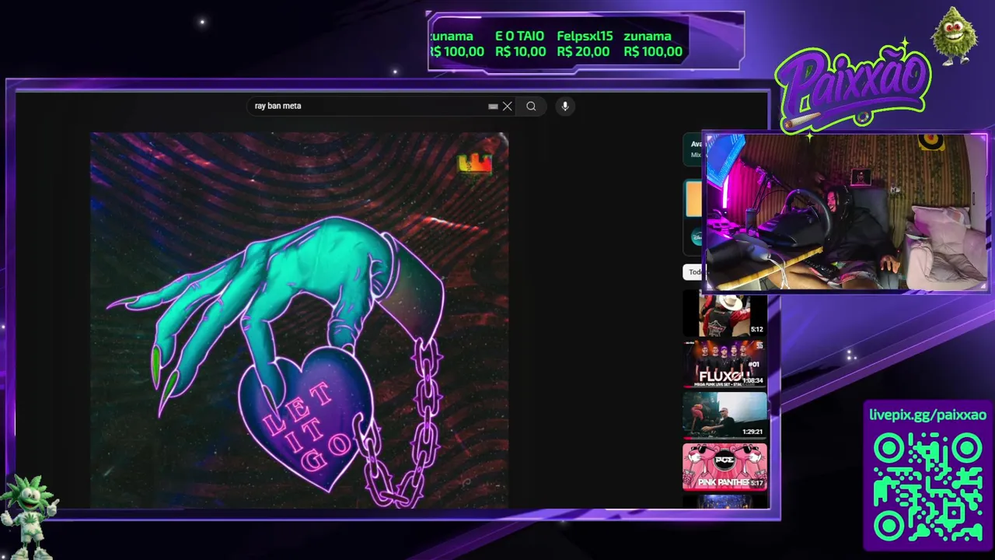The height and width of the screenshot is (560, 995).
Task: Click the livepix.gg/paixxao link text
Action: coord(927,415)
